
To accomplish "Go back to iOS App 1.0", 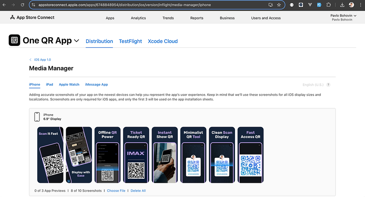I will coord(40,59).
